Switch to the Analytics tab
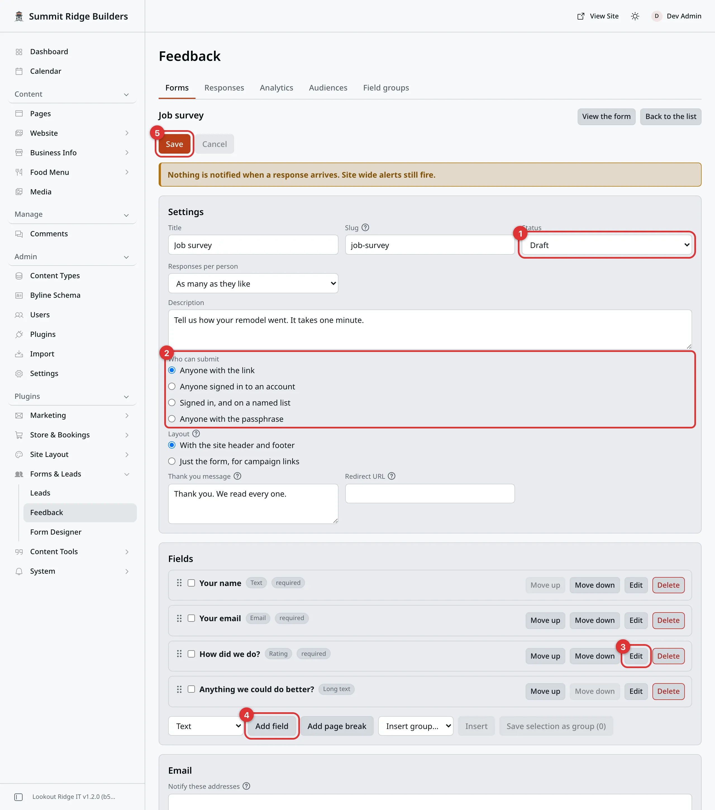Screen dimensions: 715x810 pyautogui.click(x=277, y=88)
